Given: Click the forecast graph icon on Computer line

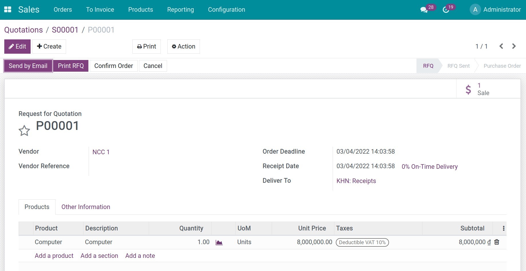Looking at the screenshot, I should tap(219, 242).
